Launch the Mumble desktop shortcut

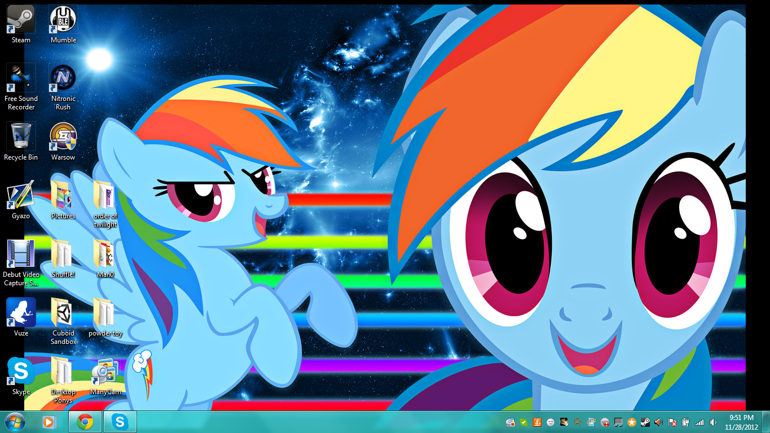pos(63,24)
